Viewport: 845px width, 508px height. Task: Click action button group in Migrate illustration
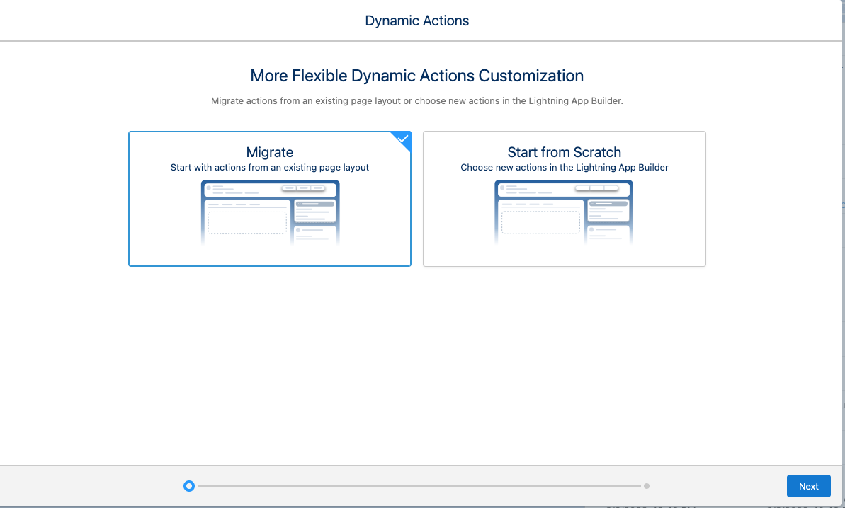(303, 188)
